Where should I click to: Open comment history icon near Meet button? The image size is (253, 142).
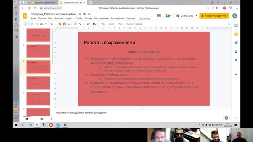[x=159, y=16]
